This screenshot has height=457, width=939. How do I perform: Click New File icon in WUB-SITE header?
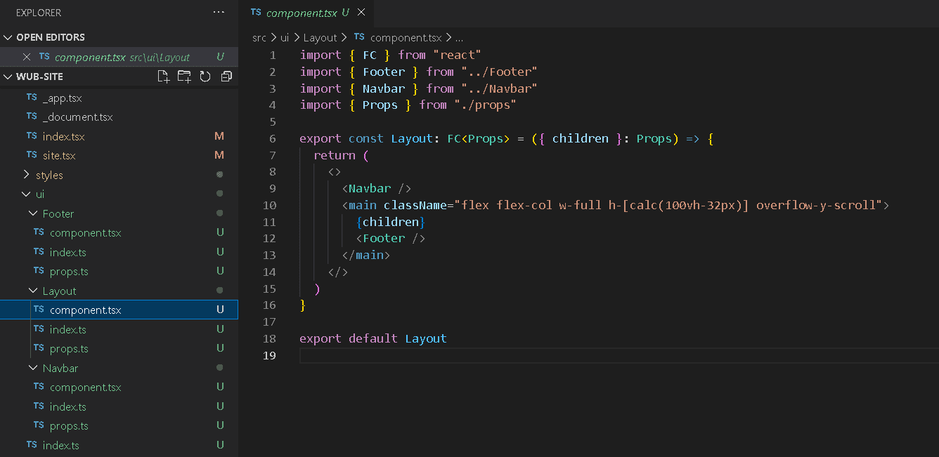pos(163,77)
